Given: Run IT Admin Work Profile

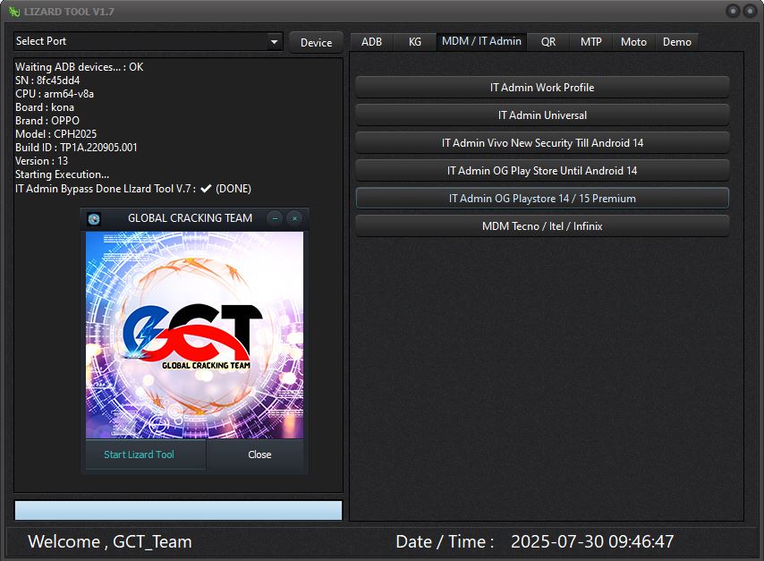Looking at the screenshot, I should click(542, 88).
